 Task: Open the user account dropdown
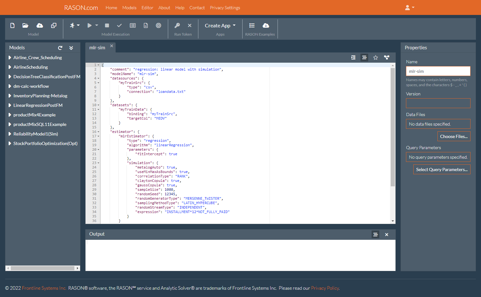pyautogui.click(x=409, y=8)
